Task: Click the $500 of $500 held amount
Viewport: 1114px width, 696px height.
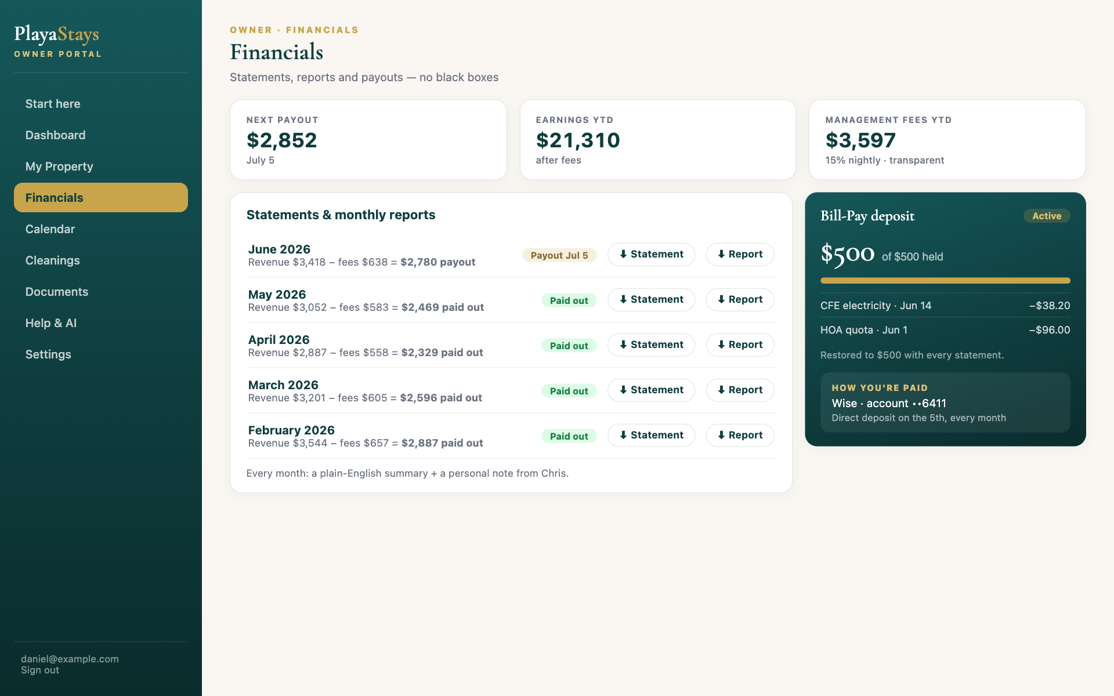Action: (882, 255)
